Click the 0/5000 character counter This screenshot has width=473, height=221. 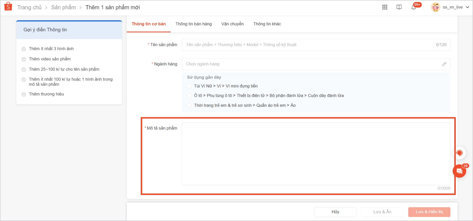(x=444, y=188)
